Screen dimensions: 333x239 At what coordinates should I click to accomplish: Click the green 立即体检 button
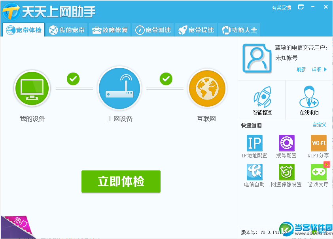(121, 181)
